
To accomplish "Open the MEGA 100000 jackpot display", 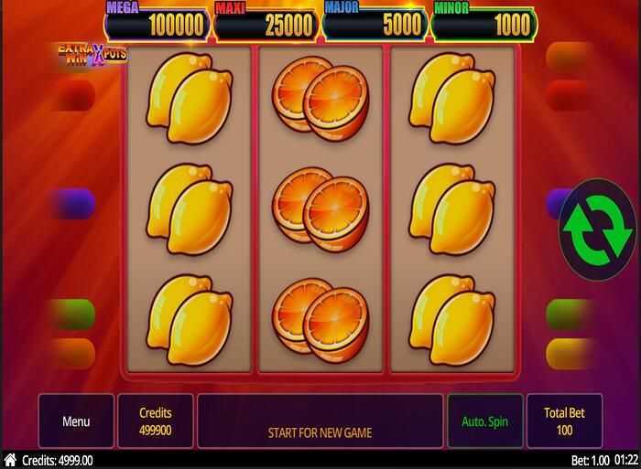I will point(157,23).
